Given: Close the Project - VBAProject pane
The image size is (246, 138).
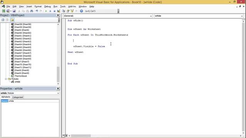Looking at the screenshot, I should click(58, 15).
